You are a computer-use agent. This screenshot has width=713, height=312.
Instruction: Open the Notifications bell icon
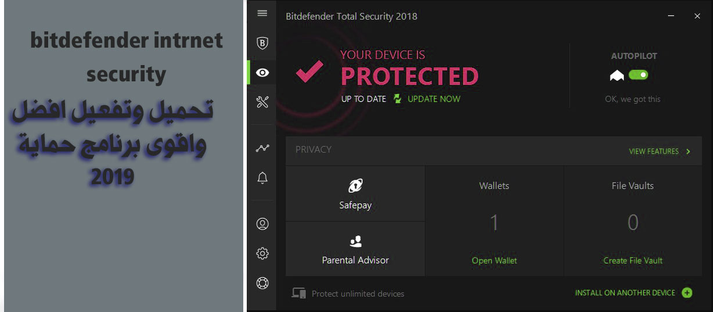tap(262, 178)
